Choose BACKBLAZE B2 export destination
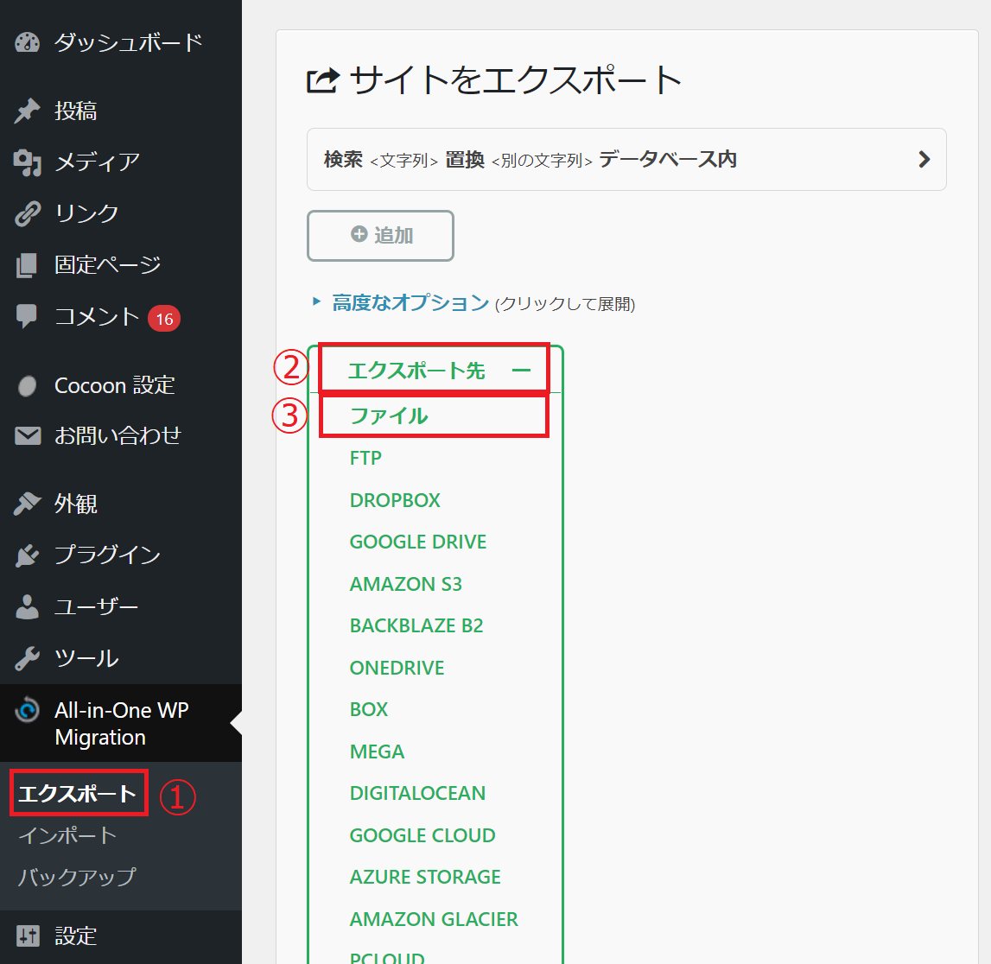Image resolution: width=991 pixels, height=964 pixels. tap(416, 625)
